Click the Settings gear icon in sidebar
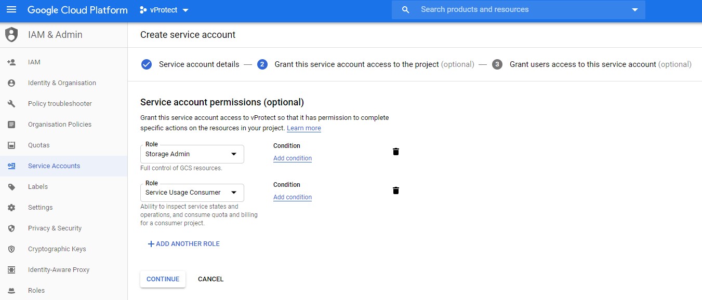The image size is (702, 300). (x=11, y=208)
